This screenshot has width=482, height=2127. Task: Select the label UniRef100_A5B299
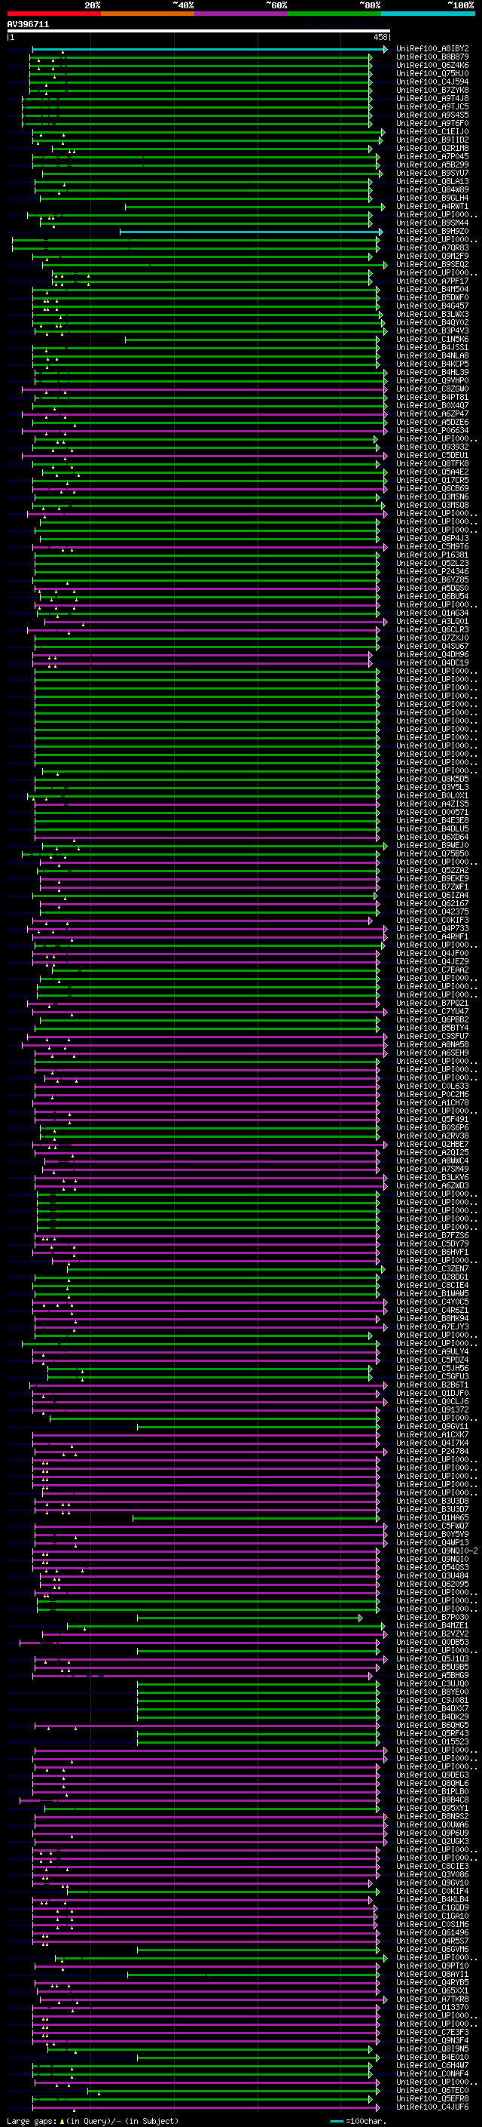[x=432, y=165]
